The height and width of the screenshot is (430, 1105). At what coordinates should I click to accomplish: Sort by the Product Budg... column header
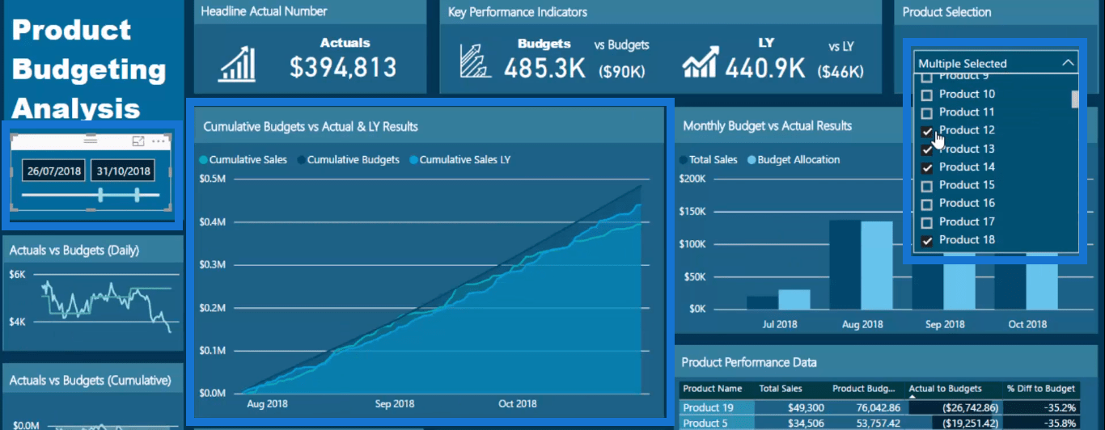(x=865, y=389)
